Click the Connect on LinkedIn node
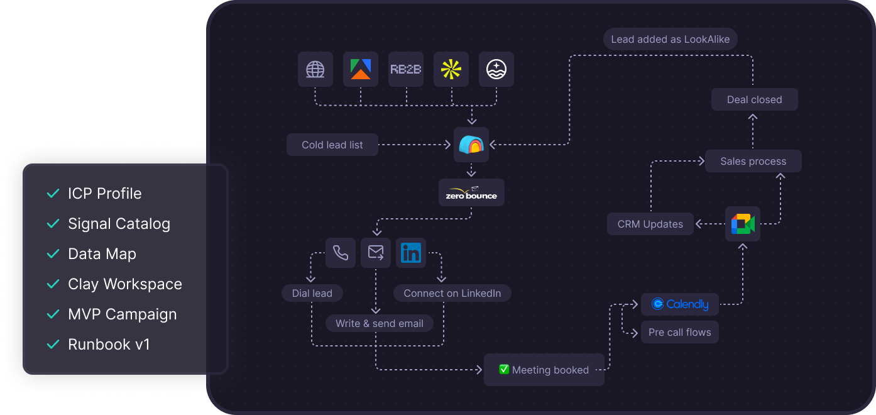This screenshot has width=876, height=415. pos(452,293)
